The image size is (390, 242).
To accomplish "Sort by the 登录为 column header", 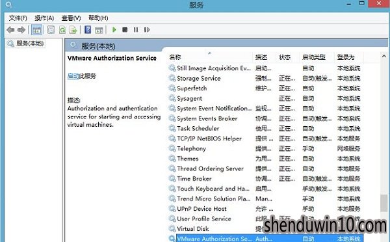I will pos(346,57).
